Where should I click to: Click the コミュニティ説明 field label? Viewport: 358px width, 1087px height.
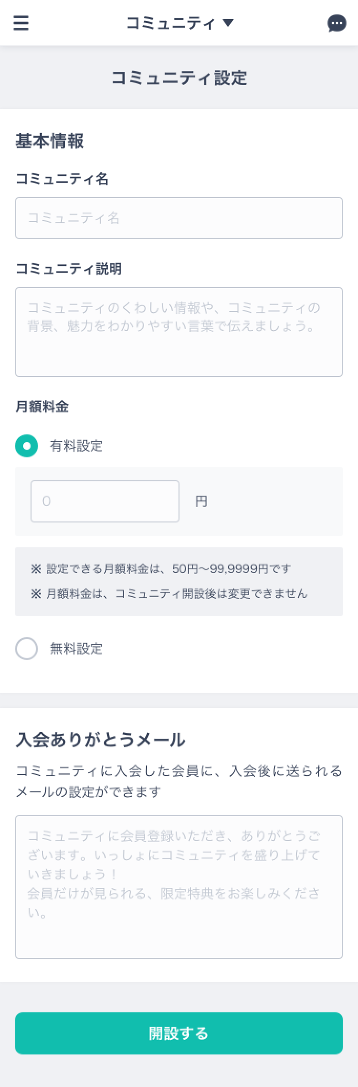pos(69,269)
